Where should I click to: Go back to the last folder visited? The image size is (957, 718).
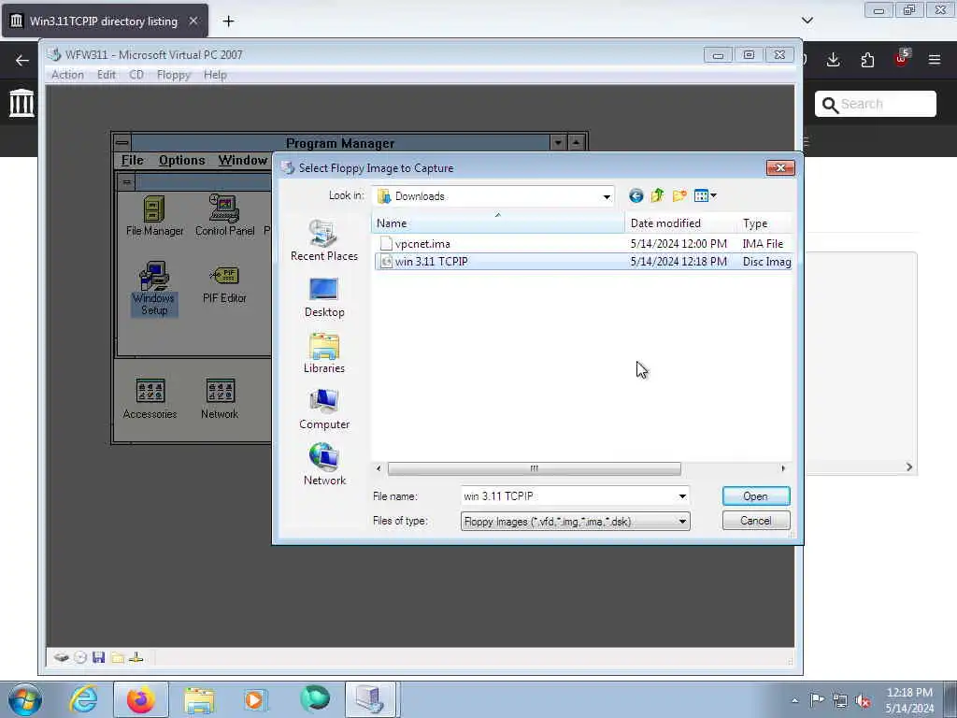[636, 196]
